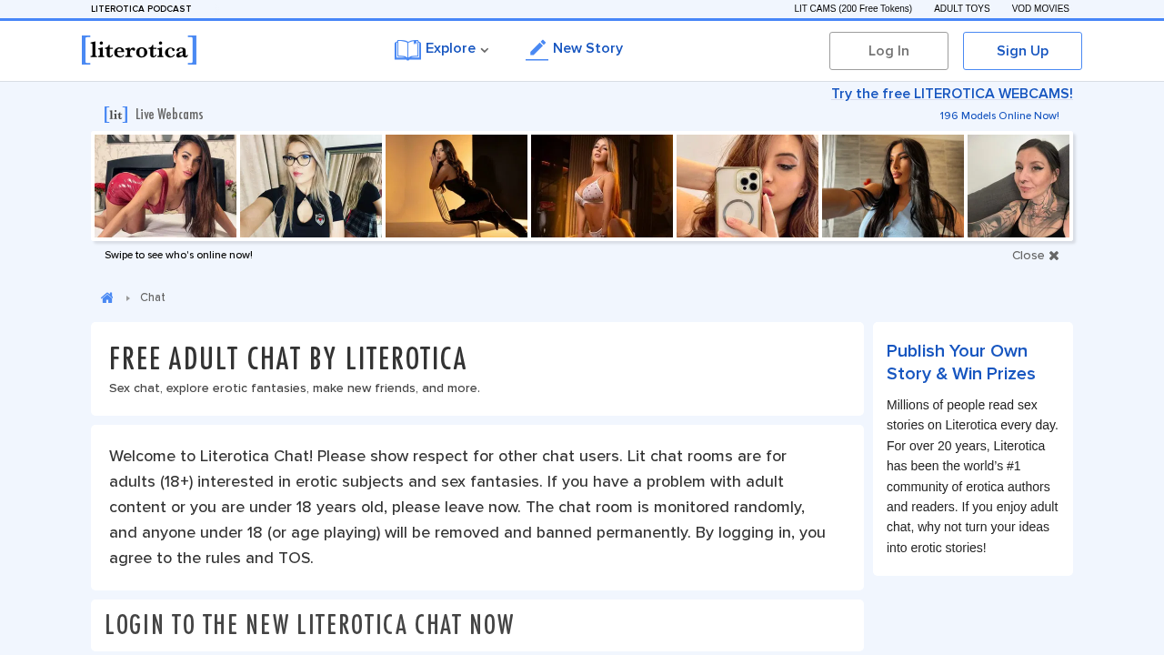Click Login to the New Literotica Chat heading
The width and height of the screenshot is (1164, 655).
tap(309, 625)
